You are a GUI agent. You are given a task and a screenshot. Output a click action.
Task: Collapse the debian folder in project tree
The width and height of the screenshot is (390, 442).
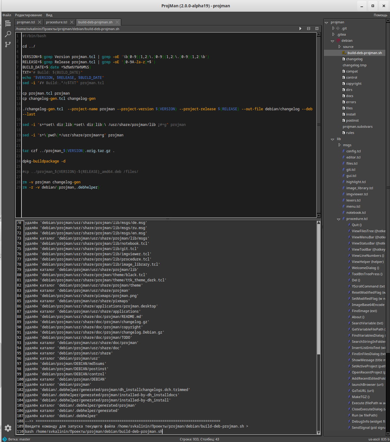pyautogui.click(x=333, y=40)
